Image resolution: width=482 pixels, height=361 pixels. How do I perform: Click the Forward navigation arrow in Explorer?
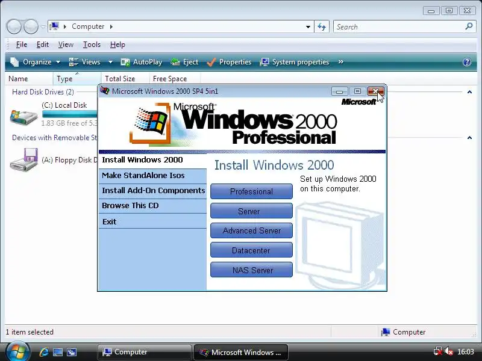coord(31,26)
